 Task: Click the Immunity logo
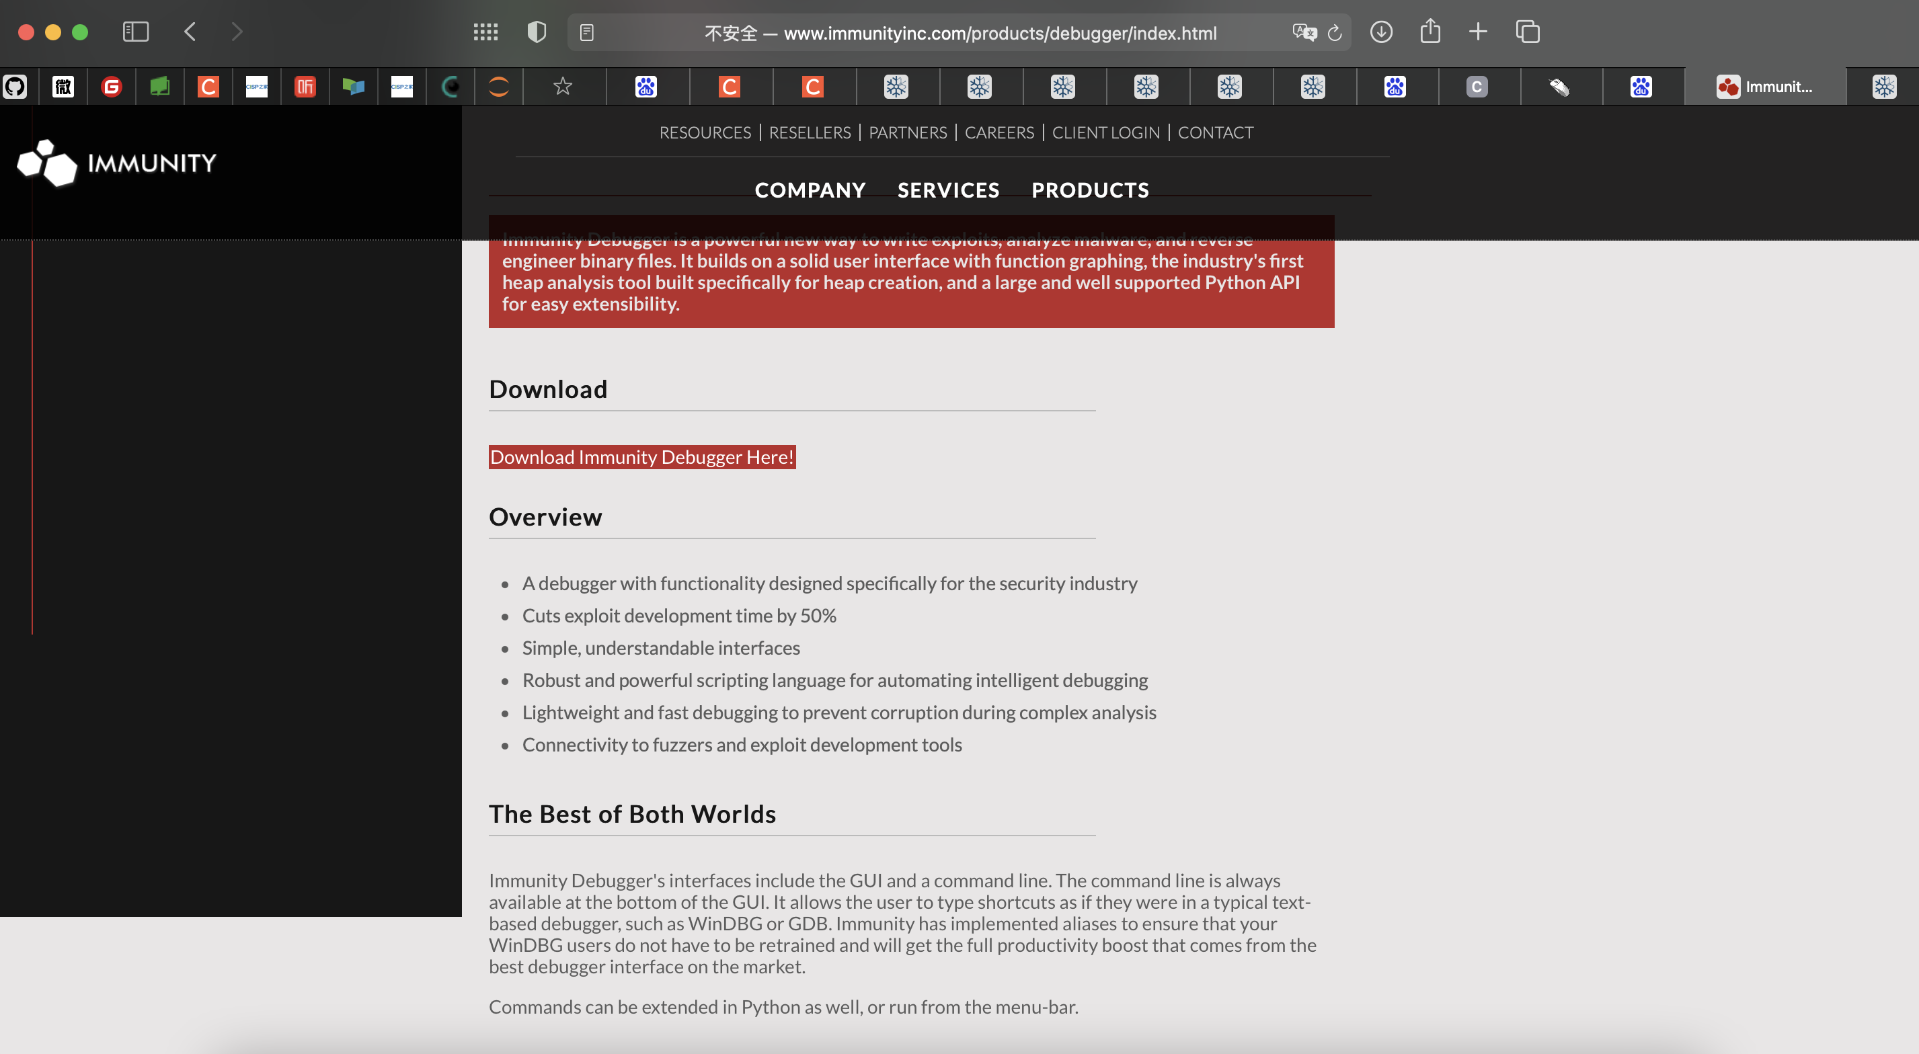tap(117, 163)
